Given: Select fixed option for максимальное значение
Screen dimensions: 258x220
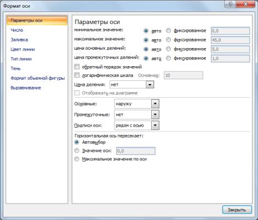Looking at the screenshot, I should click(168, 40).
